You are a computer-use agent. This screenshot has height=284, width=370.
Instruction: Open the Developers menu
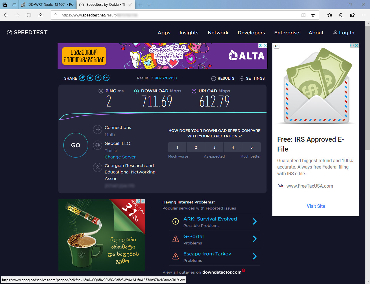pyautogui.click(x=251, y=33)
